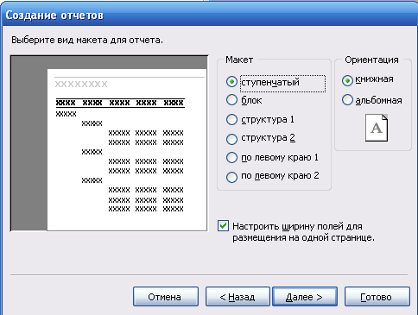
Task: Click the report layout preview thumbnail
Action: (109, 143)
